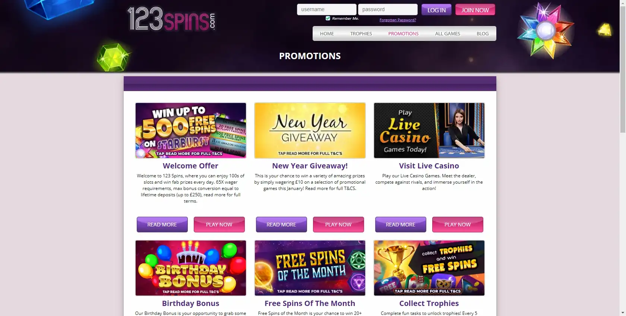Focus the password field

pos(388,9)
